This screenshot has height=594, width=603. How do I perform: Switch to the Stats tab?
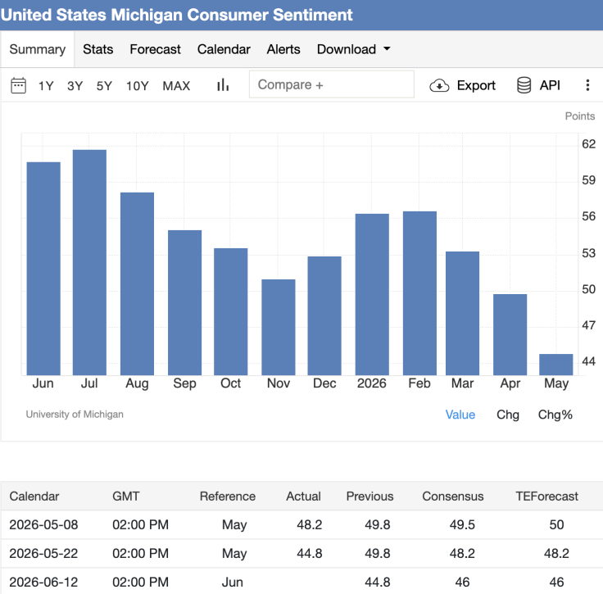(x=97, y=49)
